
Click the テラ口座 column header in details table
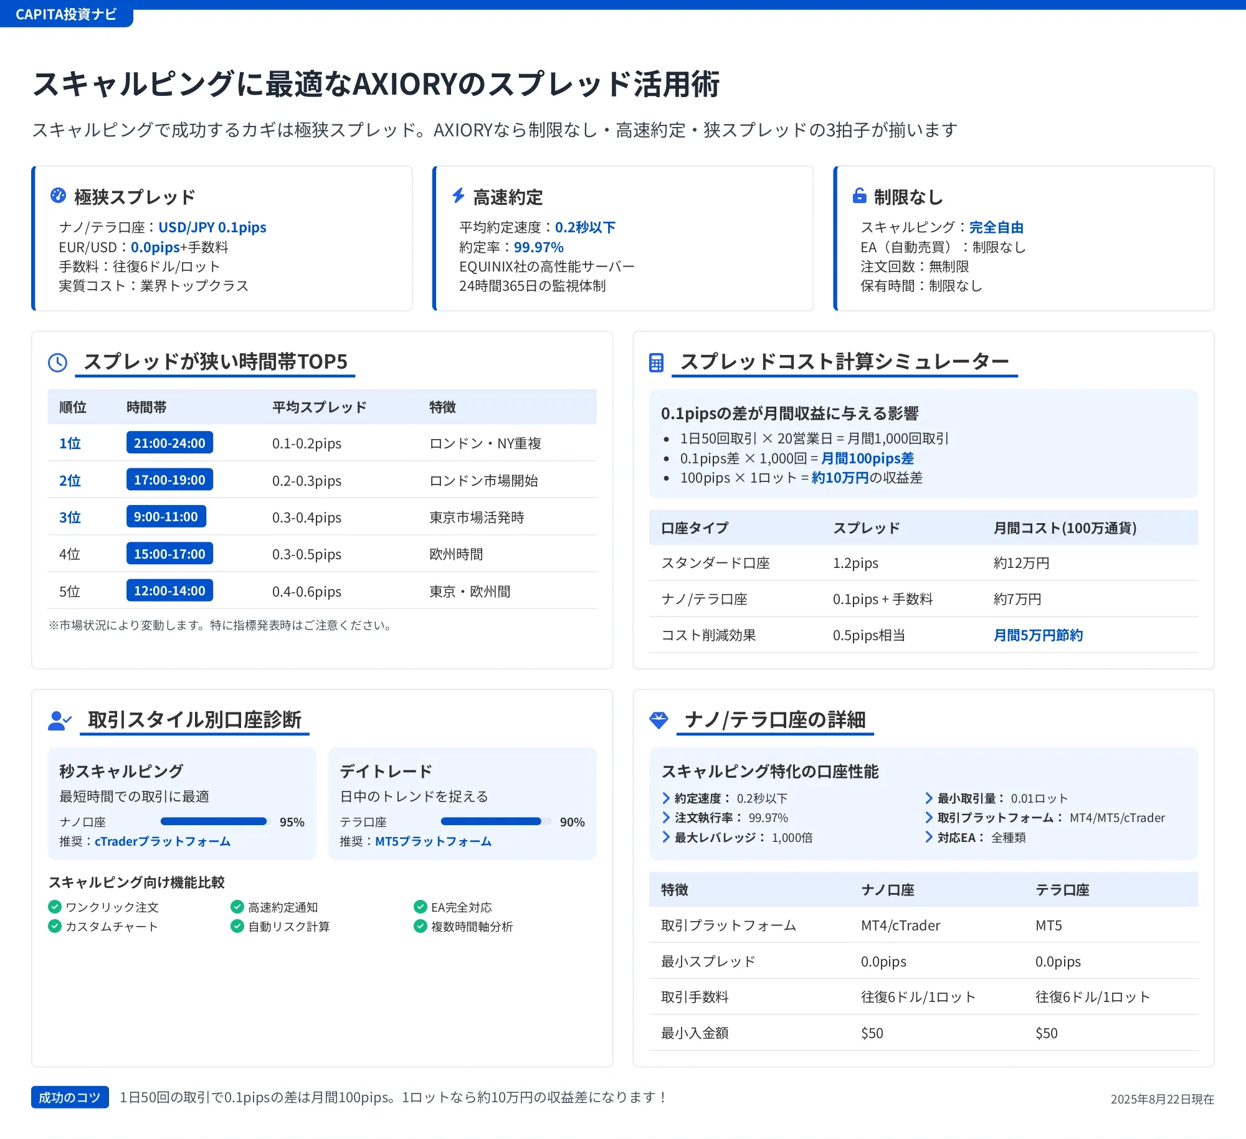click(1063, 890)
